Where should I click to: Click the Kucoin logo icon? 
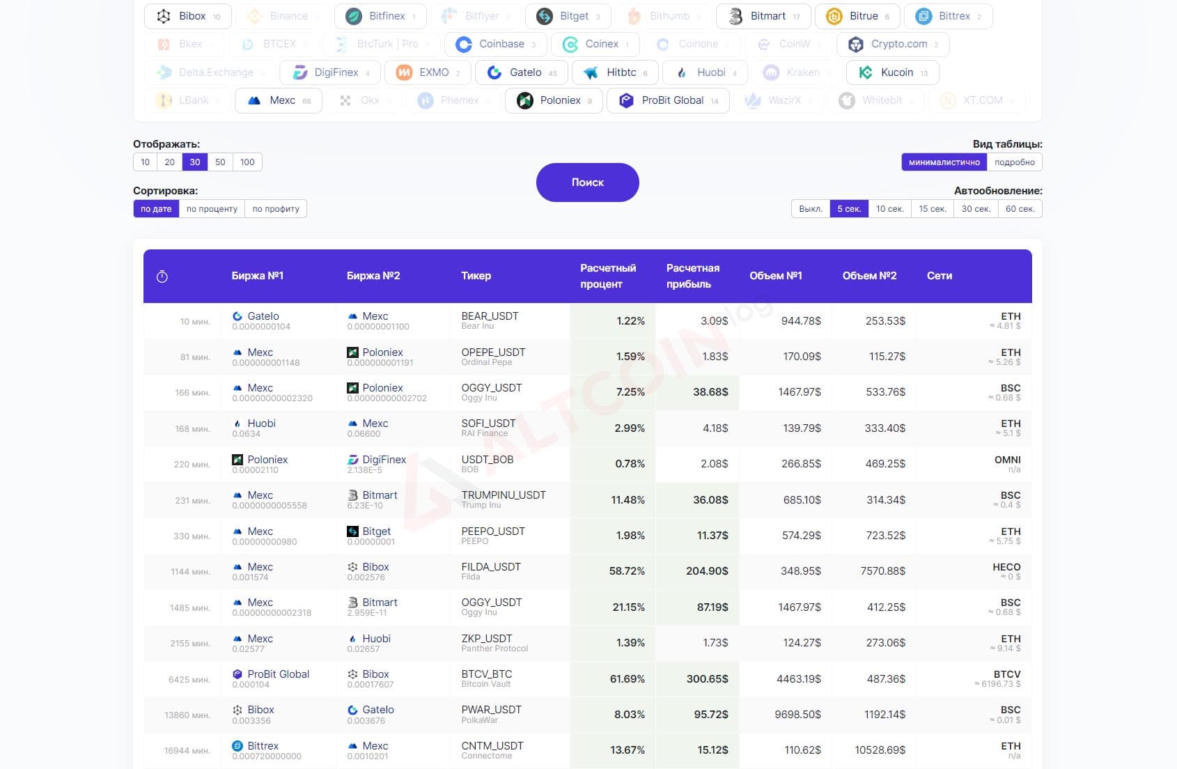[866, 72]
